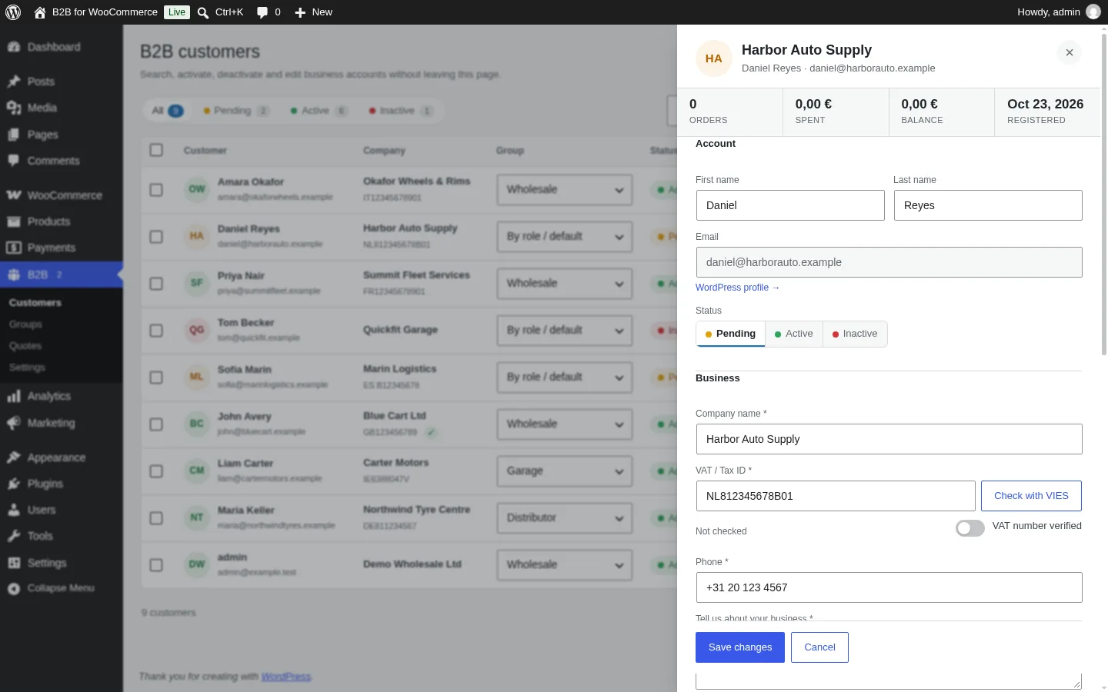Close the Harbor Auto Supply panel

1070,53
